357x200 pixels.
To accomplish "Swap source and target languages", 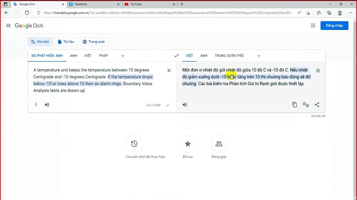I will (x=177, y=56).
